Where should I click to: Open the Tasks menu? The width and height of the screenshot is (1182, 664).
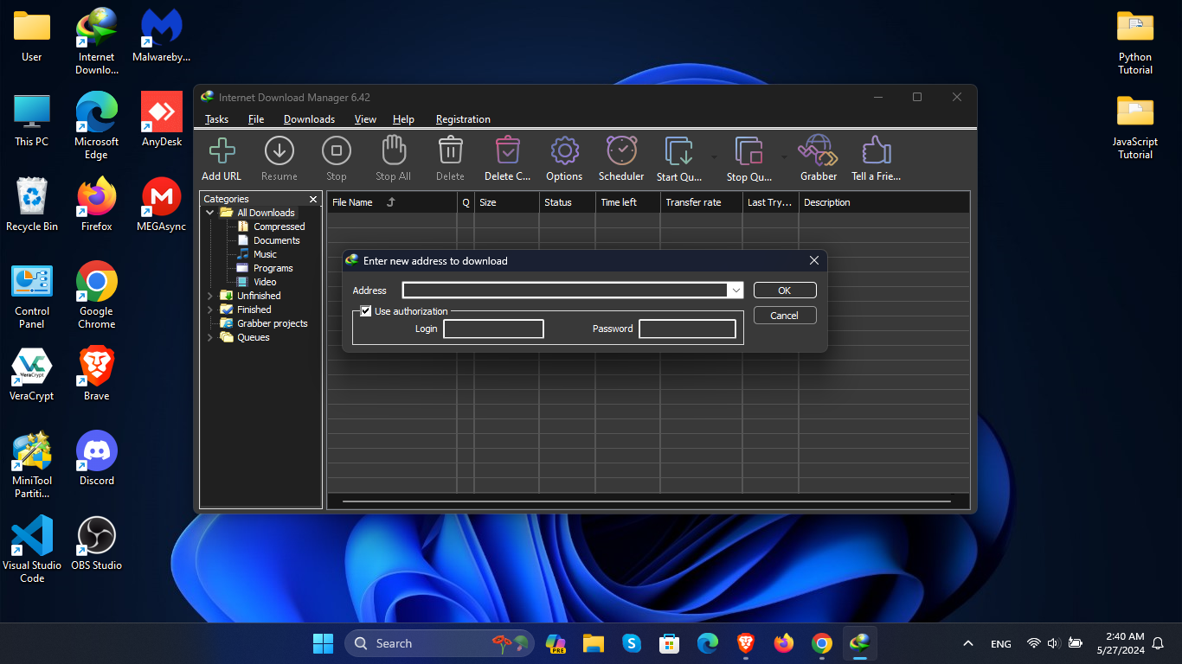point(216,119)
